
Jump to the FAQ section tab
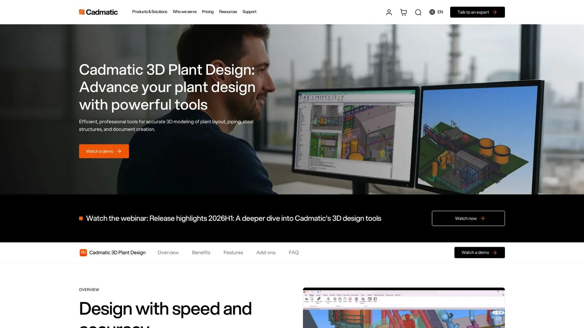294,252
